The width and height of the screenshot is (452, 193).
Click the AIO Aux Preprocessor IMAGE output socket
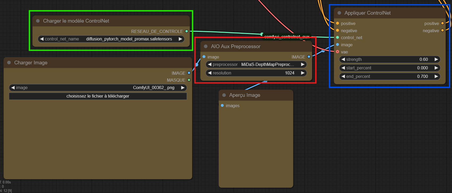309,57
